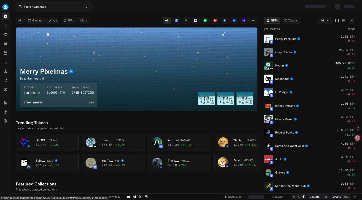362x200 pixels.
Task: Open the Drops calendar icon in sidebar
Action: [5, 53]
